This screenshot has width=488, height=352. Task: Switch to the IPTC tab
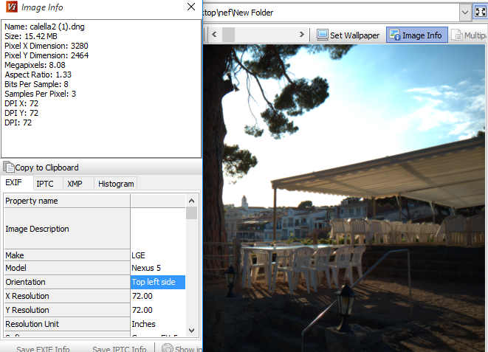click(x=45, y=184)
